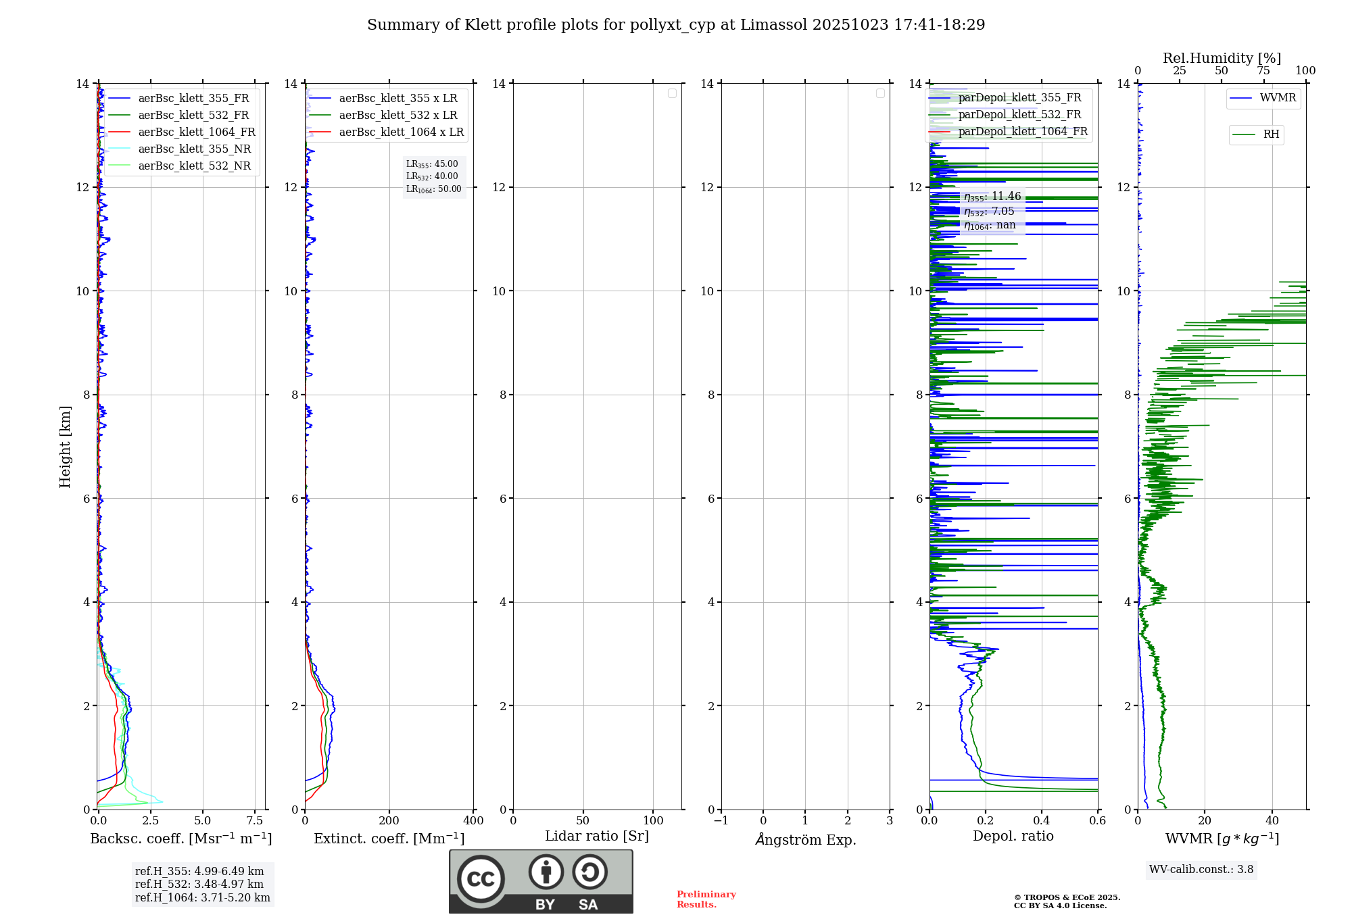The image size is (1352, 919).
Task: Click the WVMR legend entry
Action: [1277, 98]
